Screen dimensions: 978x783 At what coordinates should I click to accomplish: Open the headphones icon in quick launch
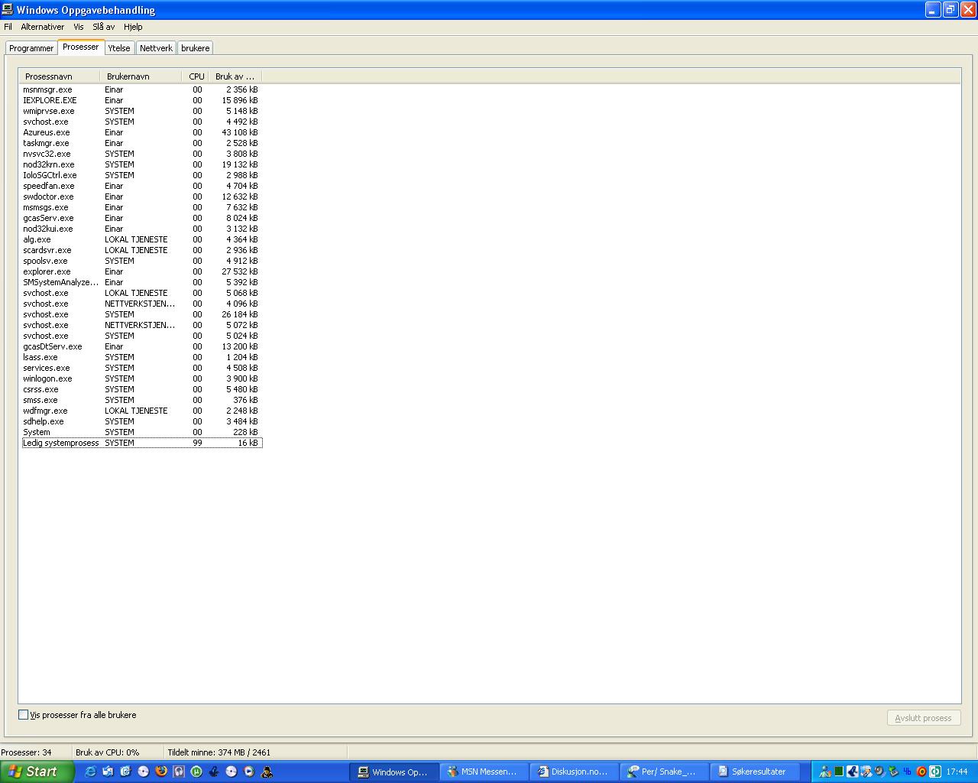pyautogui.click(x=179, y=772)
